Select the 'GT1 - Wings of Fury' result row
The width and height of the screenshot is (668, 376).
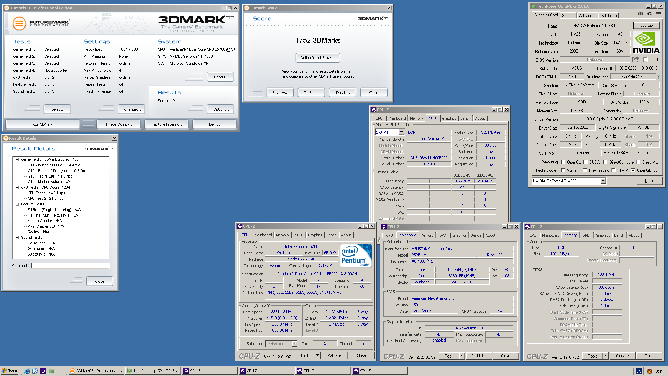54,165
